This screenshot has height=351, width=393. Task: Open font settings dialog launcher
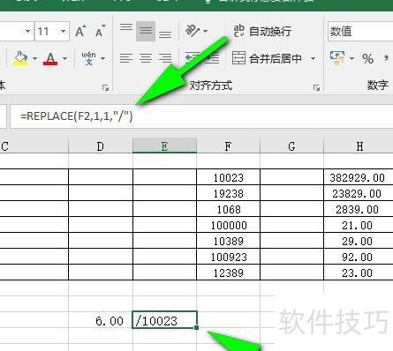105,87
